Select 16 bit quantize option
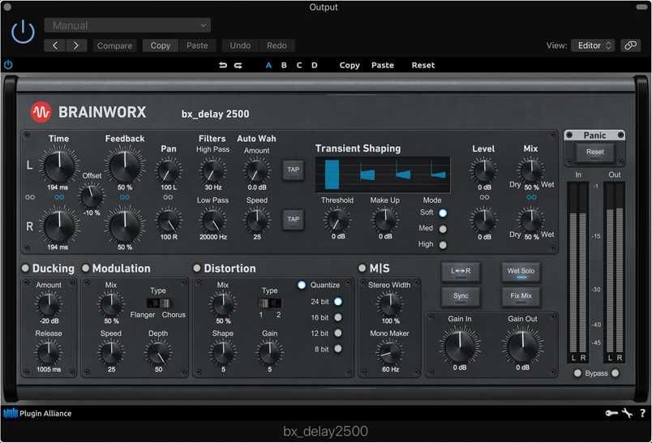The width and height of the screenshot is (652, 443). (338, 317)
